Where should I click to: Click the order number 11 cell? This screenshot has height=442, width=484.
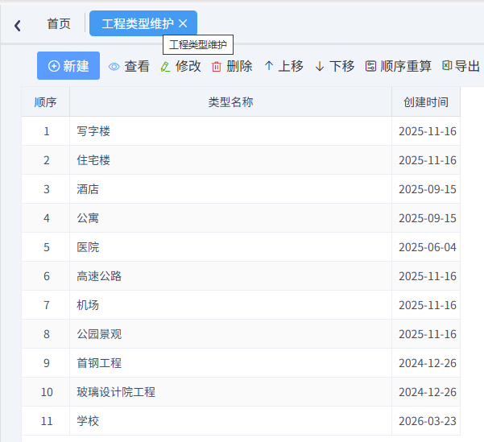[46, 421]
